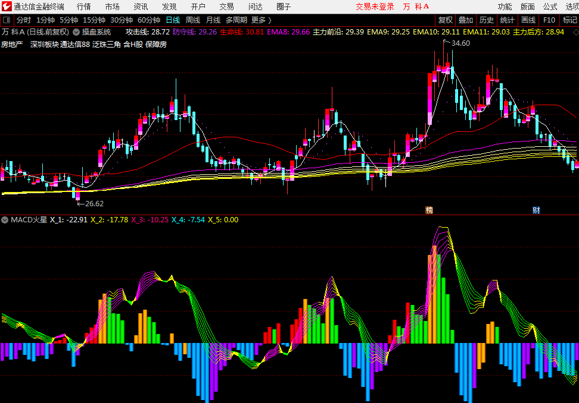The height and width of the screenshot is (403, 579).
Task: Open the 财 marker on the chart
Action: click(x=536, y=210)
